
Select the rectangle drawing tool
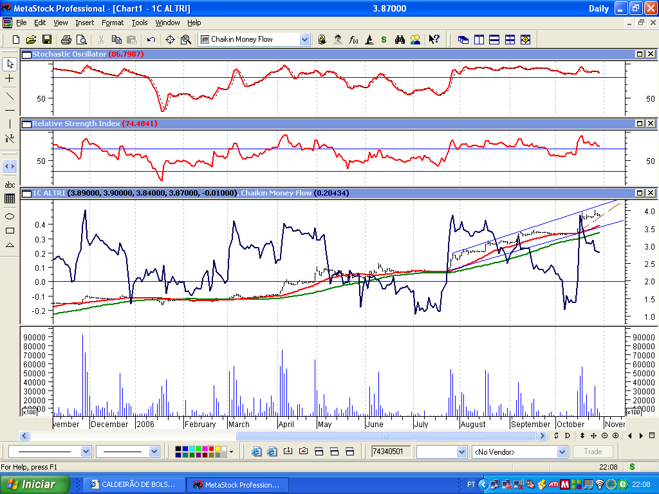[x=10, y=231]
